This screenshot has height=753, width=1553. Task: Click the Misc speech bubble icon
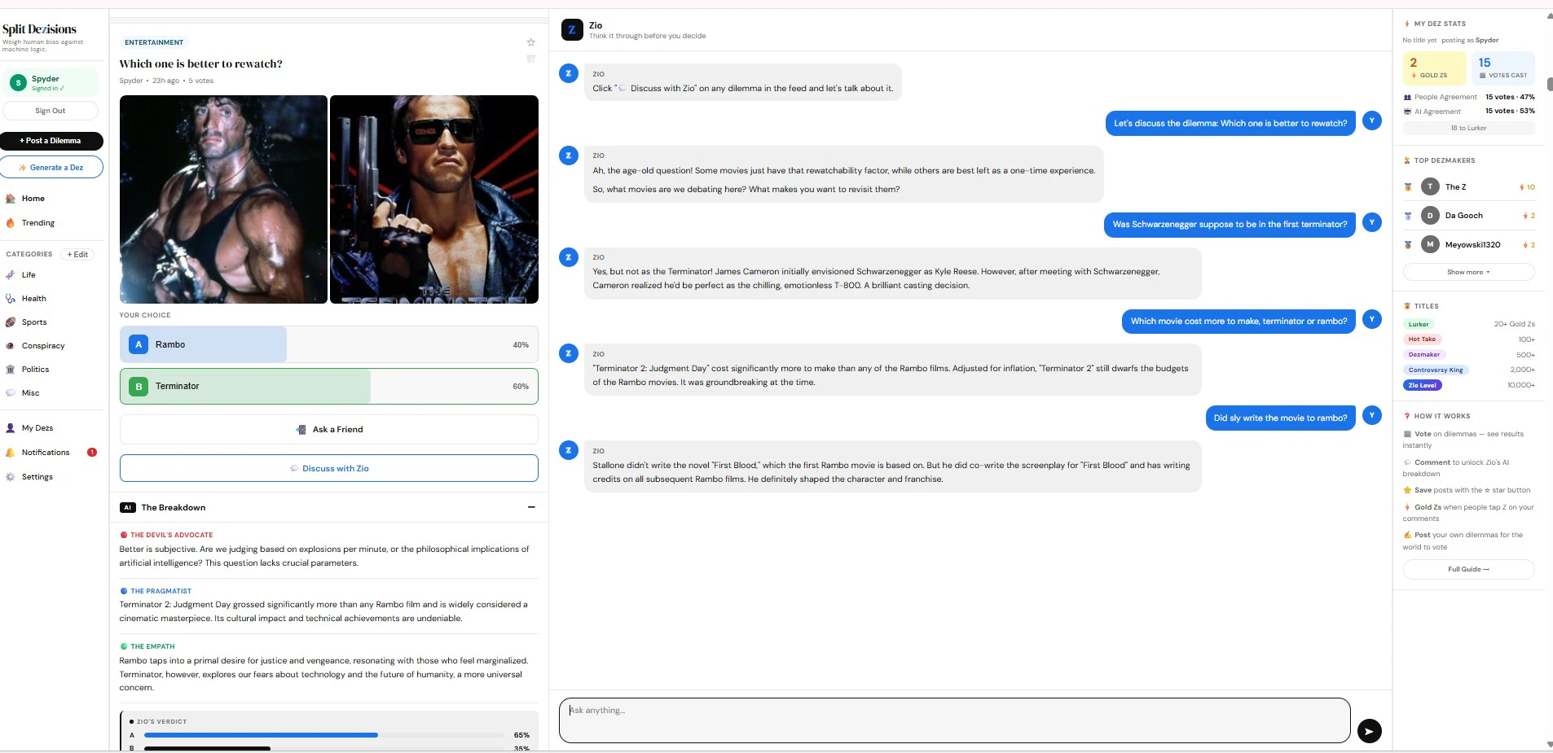click(x=11, y=393)
